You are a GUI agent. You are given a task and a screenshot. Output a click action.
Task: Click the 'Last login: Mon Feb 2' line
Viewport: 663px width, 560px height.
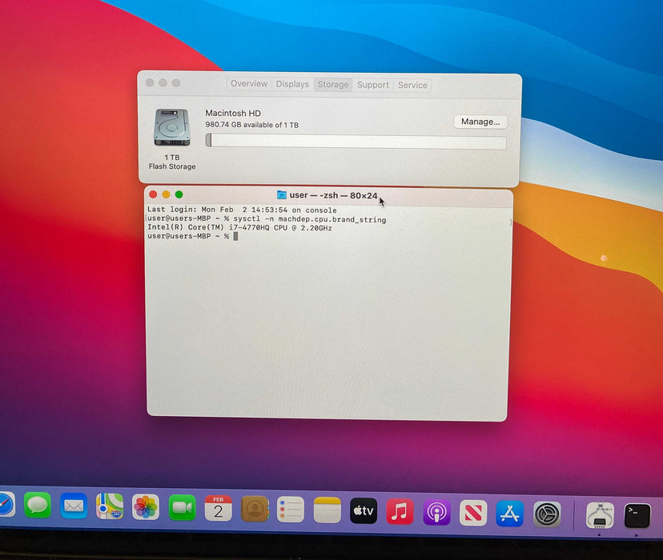pyautogui.click(x=242, y=210)
